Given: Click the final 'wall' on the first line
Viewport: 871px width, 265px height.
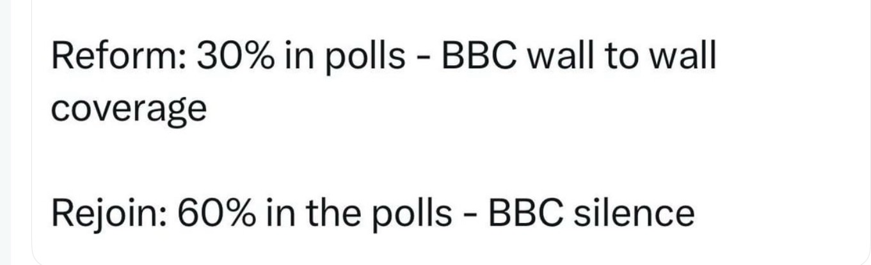Looking at the screenshot, I should pos(685,58).
